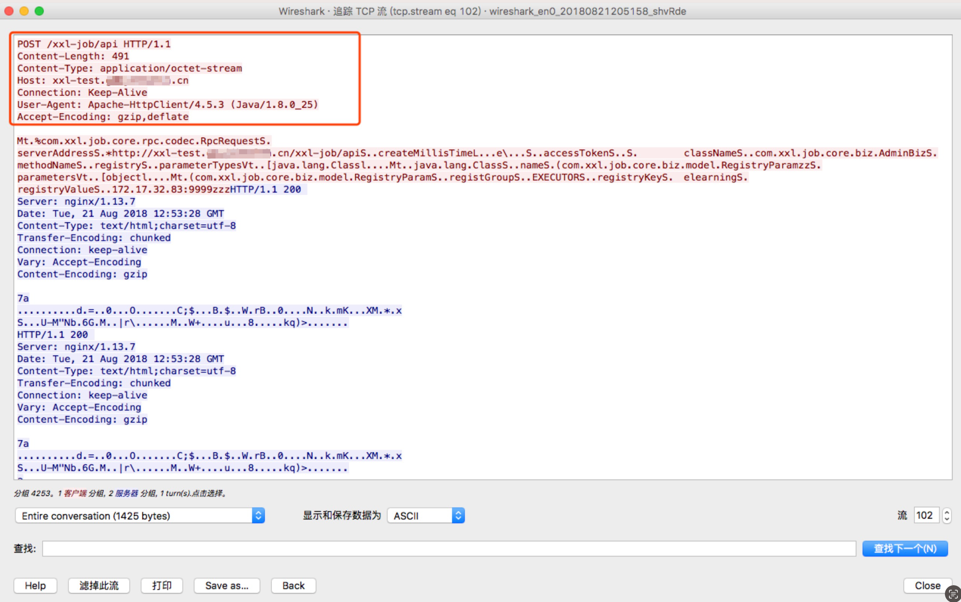Open the Entire conversation (1425 bytes) dropdown
The image size is (961, 602).
pos(140,516)
